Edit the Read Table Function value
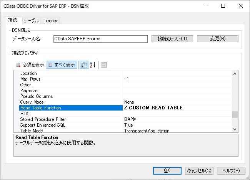This screenshot has width=250, height=180. pyautogui.click(x=177, y=108)
